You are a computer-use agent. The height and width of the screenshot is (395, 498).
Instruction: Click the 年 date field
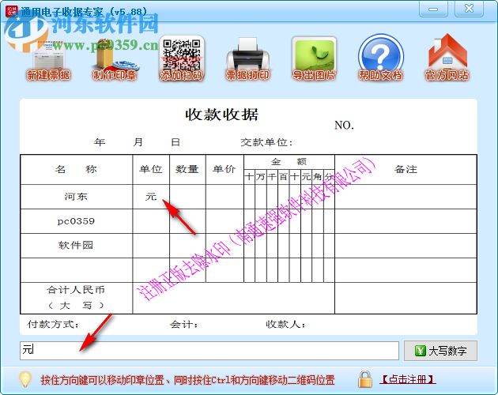[100, 142]
